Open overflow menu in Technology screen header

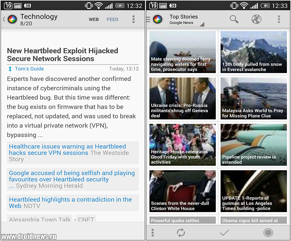point(133,19)
